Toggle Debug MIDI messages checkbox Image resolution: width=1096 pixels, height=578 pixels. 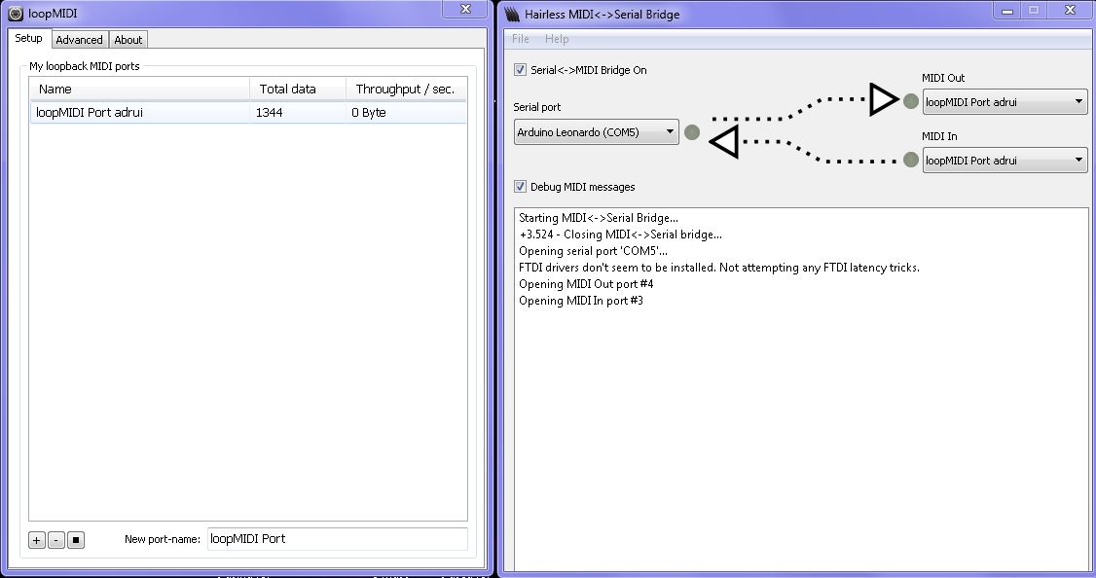coord(520,186)
